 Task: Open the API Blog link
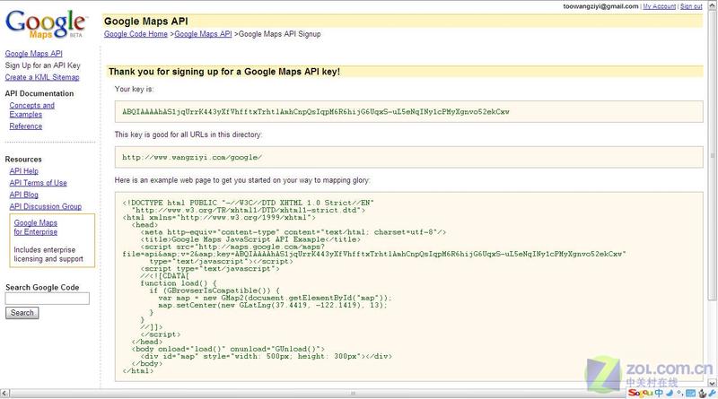(24, 195)
